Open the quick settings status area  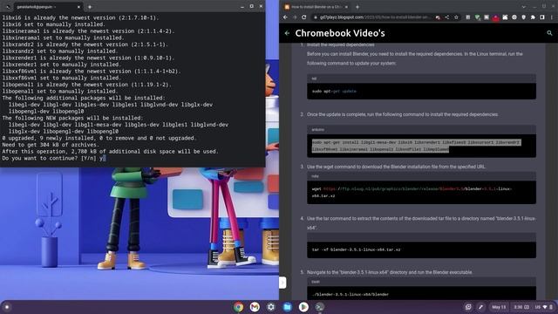[x=533, y=307]
